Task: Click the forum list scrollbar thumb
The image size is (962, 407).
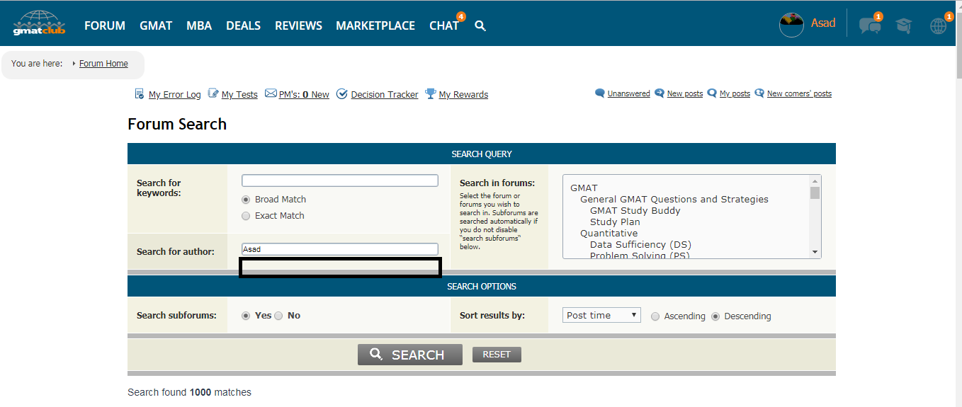Action: 815,193
